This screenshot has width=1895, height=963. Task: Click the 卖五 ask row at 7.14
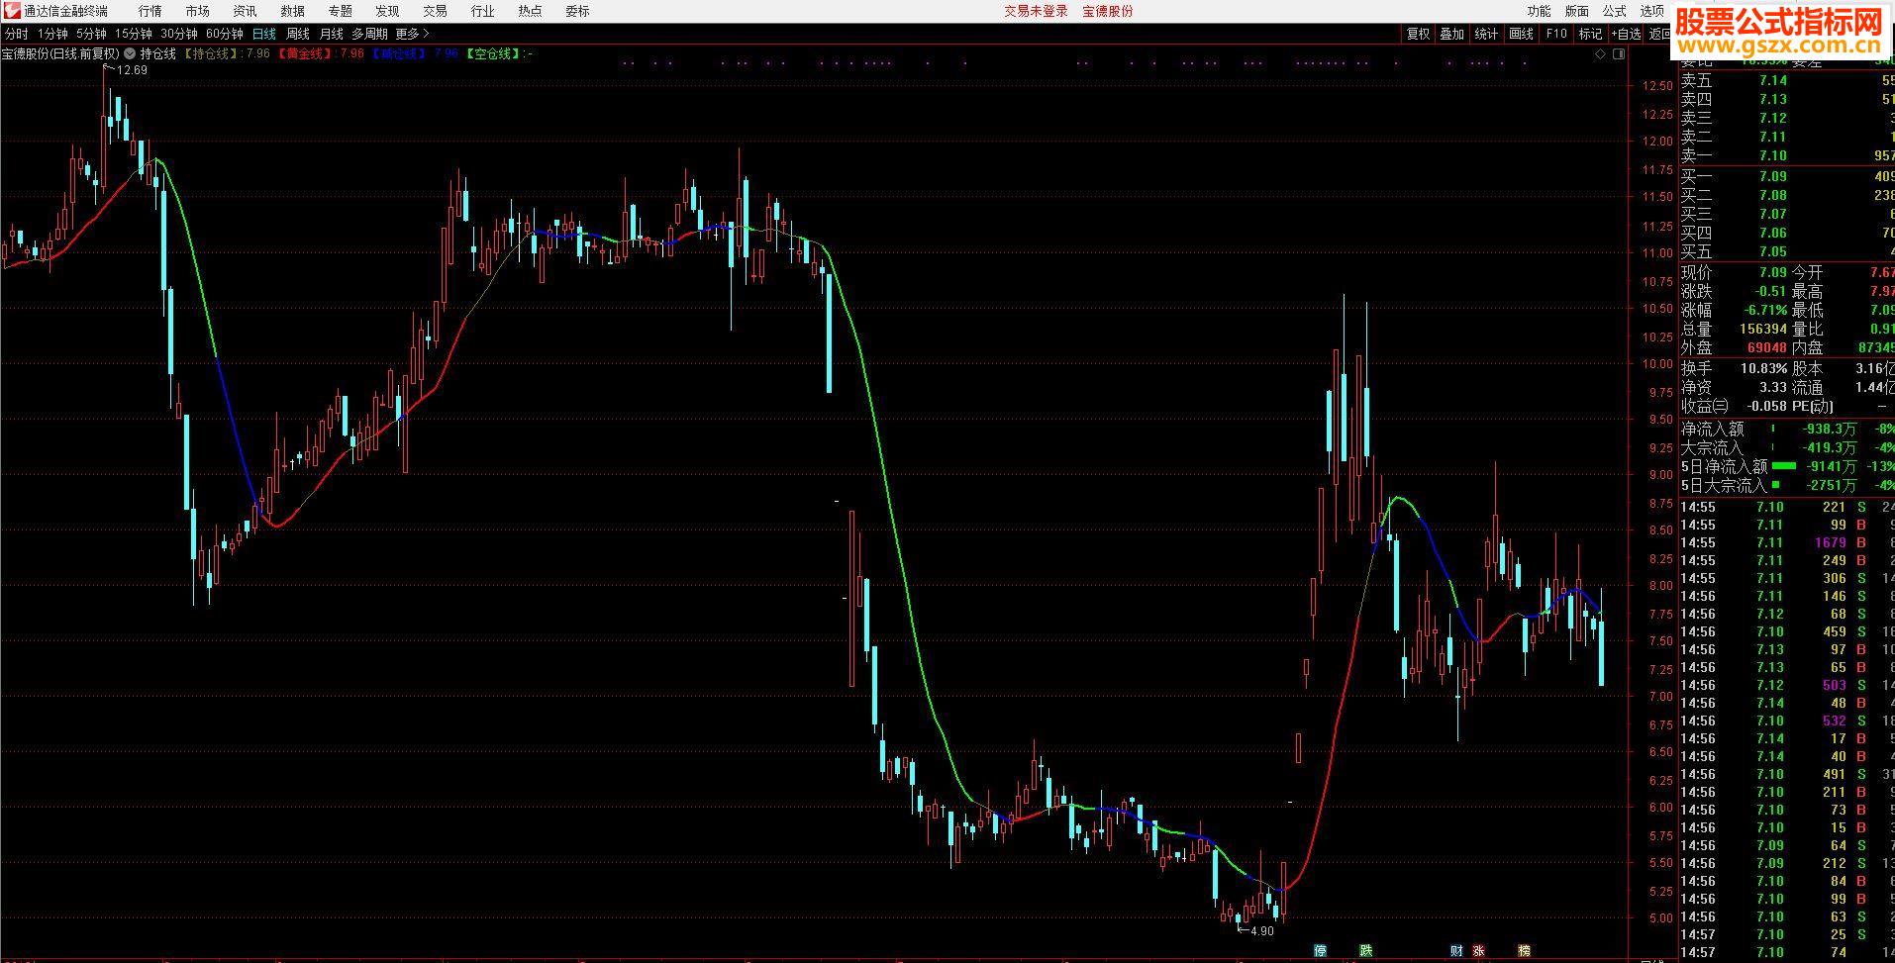click(1787, 80)
